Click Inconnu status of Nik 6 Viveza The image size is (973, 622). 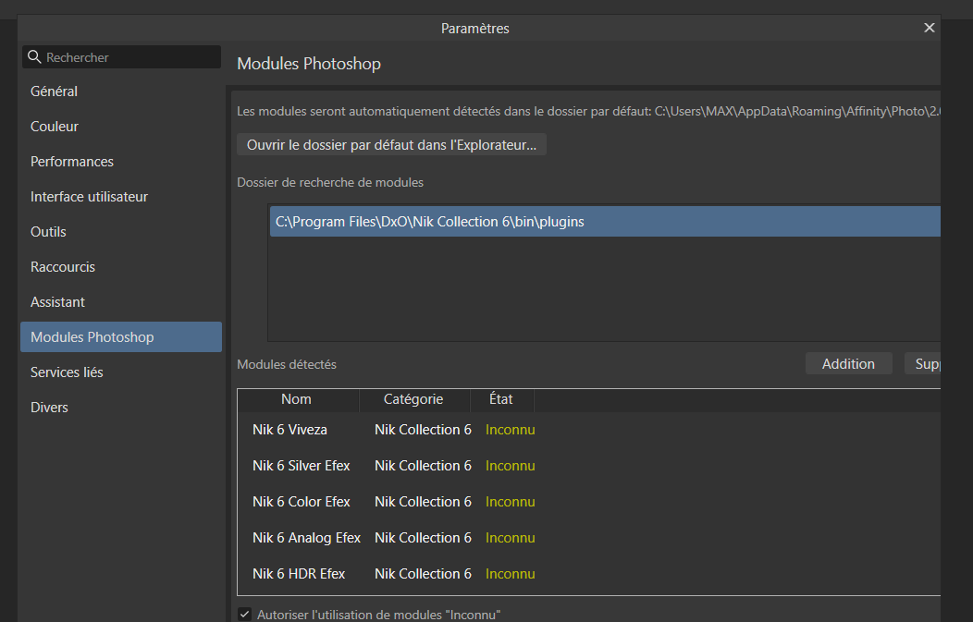click(x=510, y=430)
